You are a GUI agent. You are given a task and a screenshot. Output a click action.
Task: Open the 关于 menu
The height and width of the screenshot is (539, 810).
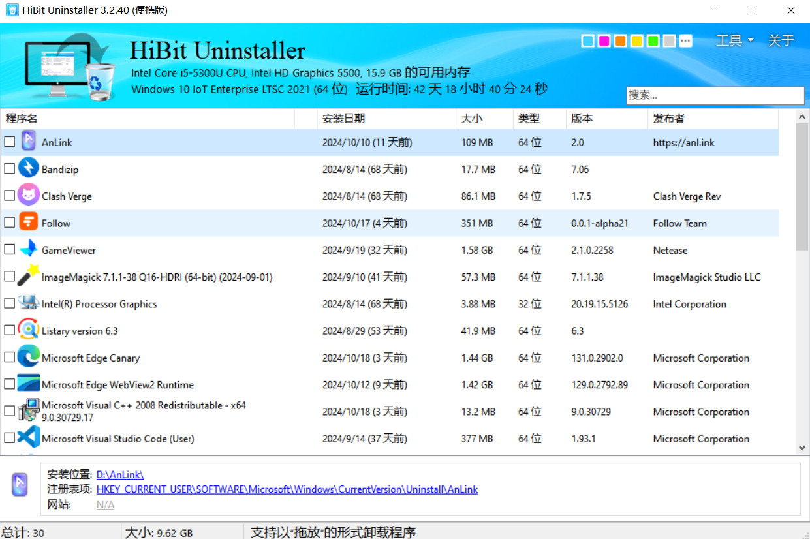coord(781,40)
